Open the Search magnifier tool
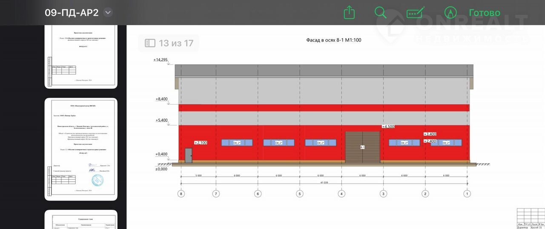This screenshot has height=229, width=545. (x=380, y=12)
